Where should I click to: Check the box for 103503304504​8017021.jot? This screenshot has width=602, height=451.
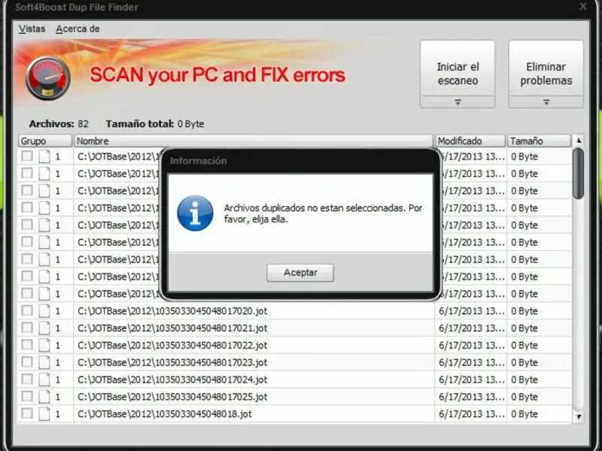click(27, 328)
